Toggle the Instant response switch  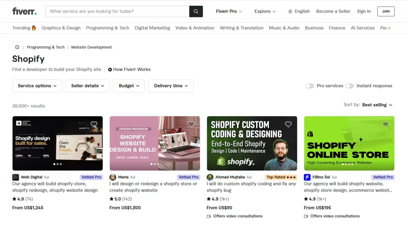click(349, 86)
